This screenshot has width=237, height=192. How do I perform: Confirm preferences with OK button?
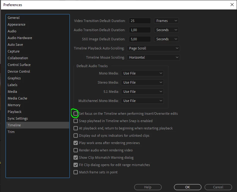click(x=188, y=187)
